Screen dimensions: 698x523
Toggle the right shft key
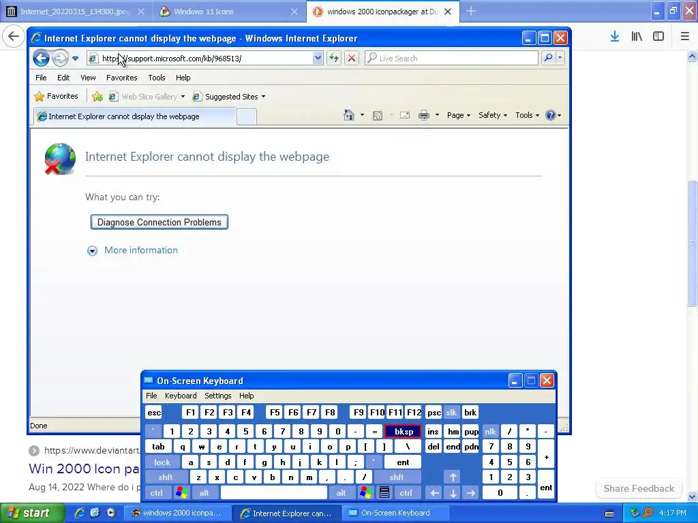click(x=397, y=477)
